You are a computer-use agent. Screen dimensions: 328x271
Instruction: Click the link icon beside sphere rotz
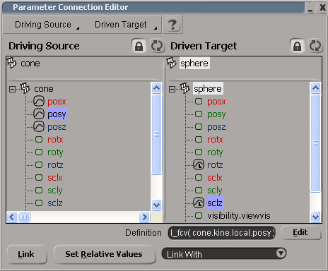[x=199, y=165]
